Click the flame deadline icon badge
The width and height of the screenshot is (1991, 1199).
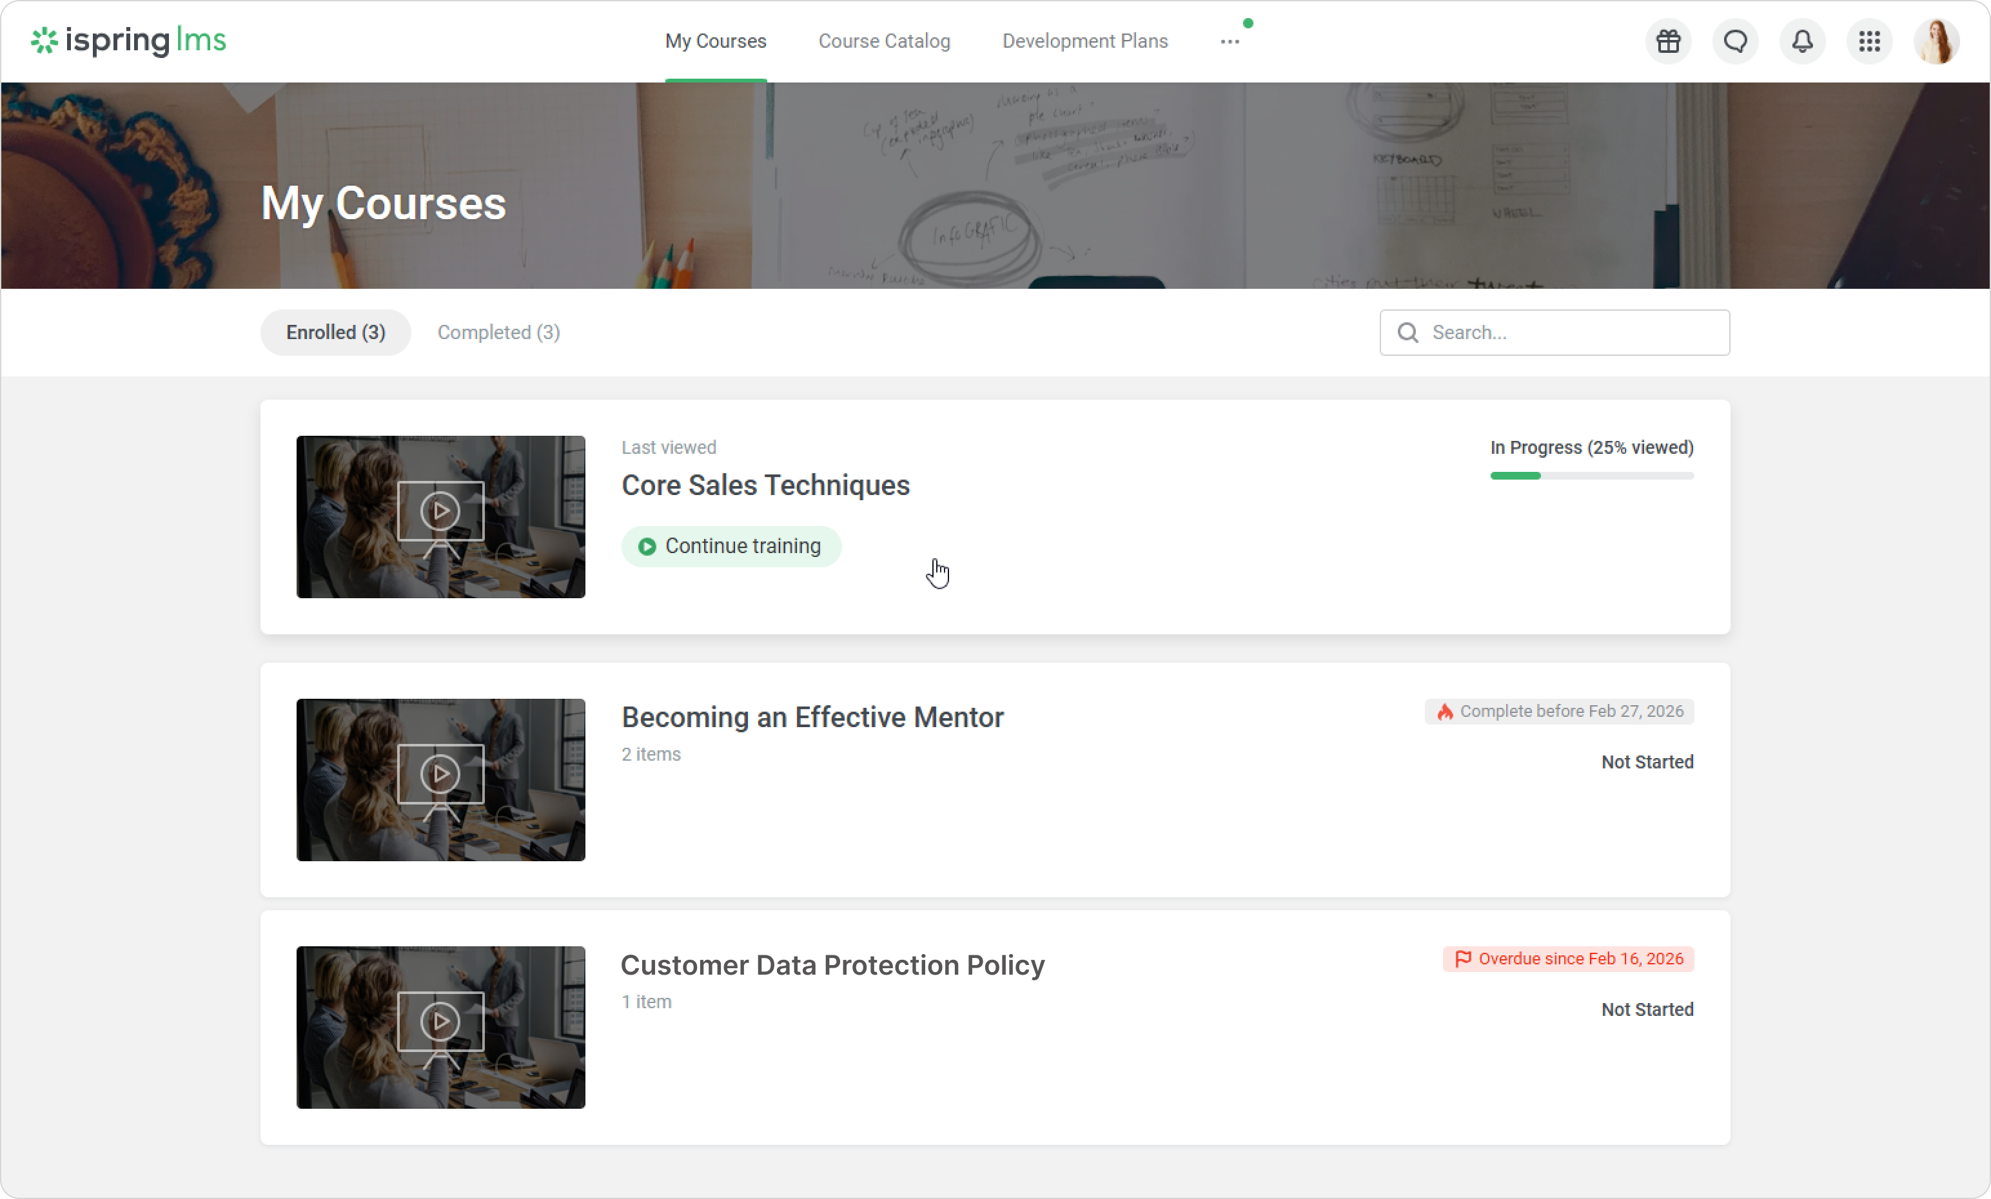(1445, 712)
